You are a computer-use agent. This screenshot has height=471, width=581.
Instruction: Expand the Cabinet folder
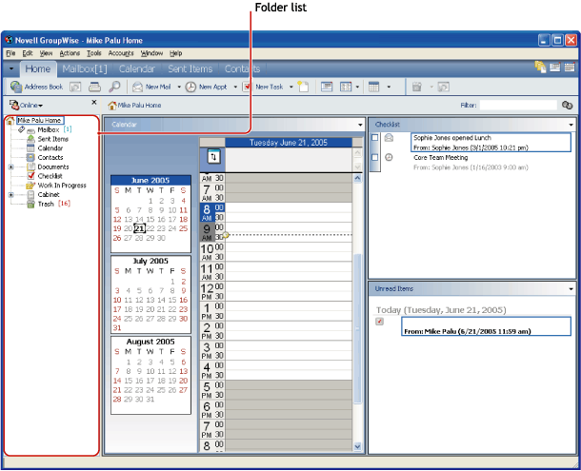(x=11, y=195)
